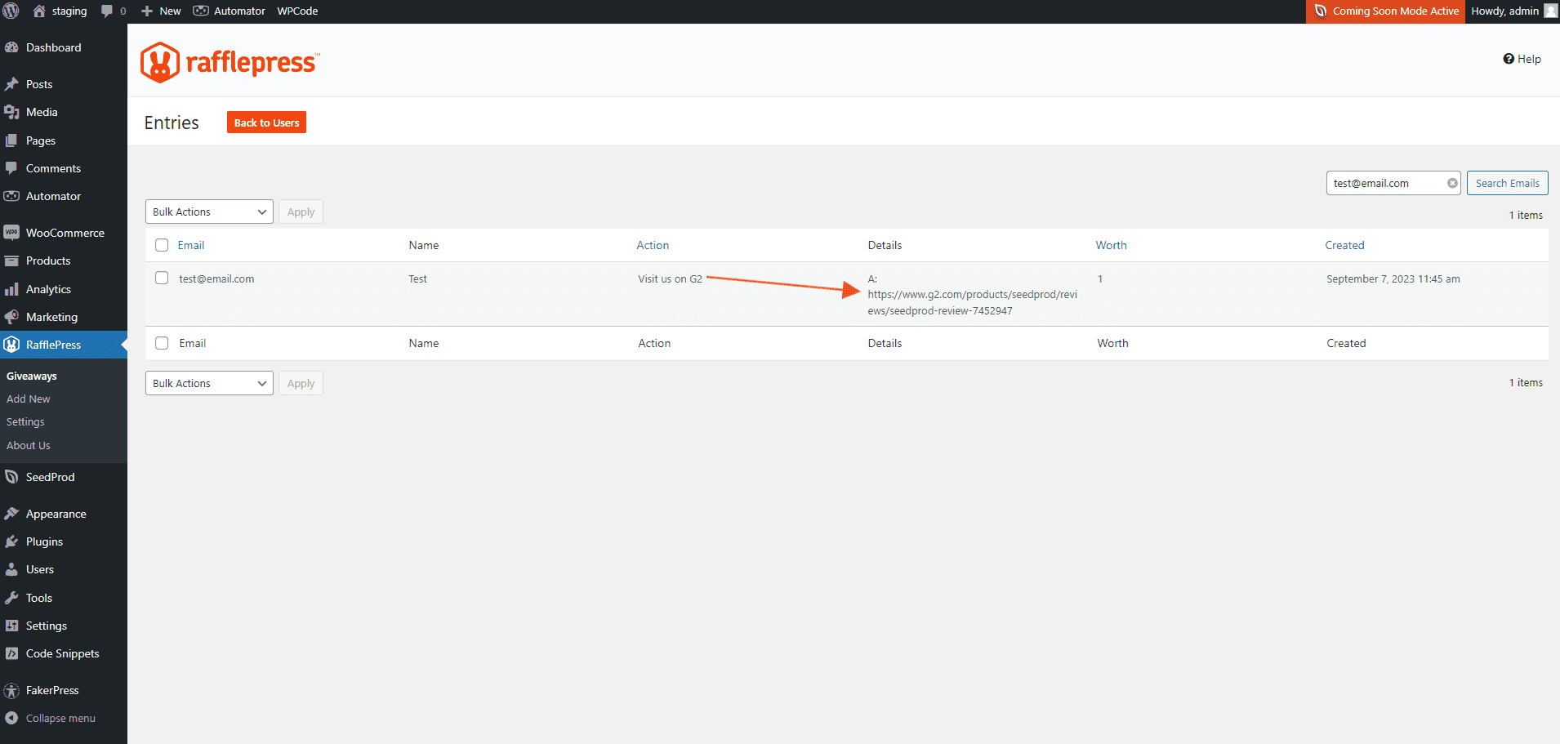Click the RafflePress rabbit sidebar icon
Screen dimensions: 1560x744
pos(11,345)
